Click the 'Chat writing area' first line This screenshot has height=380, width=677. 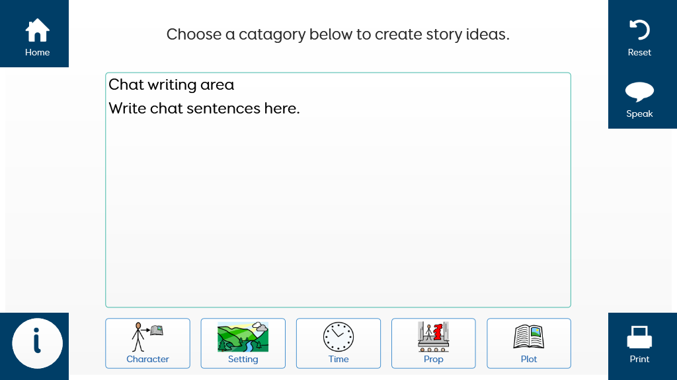(171, 85)
